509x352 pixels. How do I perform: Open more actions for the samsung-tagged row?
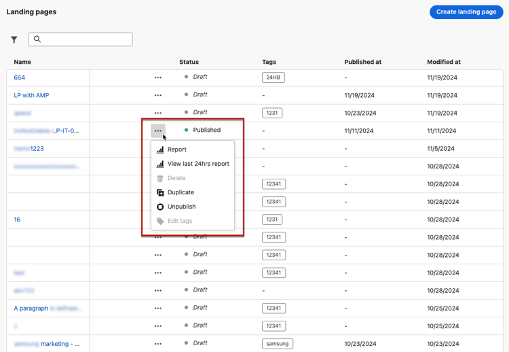pyautogui.click(x=158, y=344)
